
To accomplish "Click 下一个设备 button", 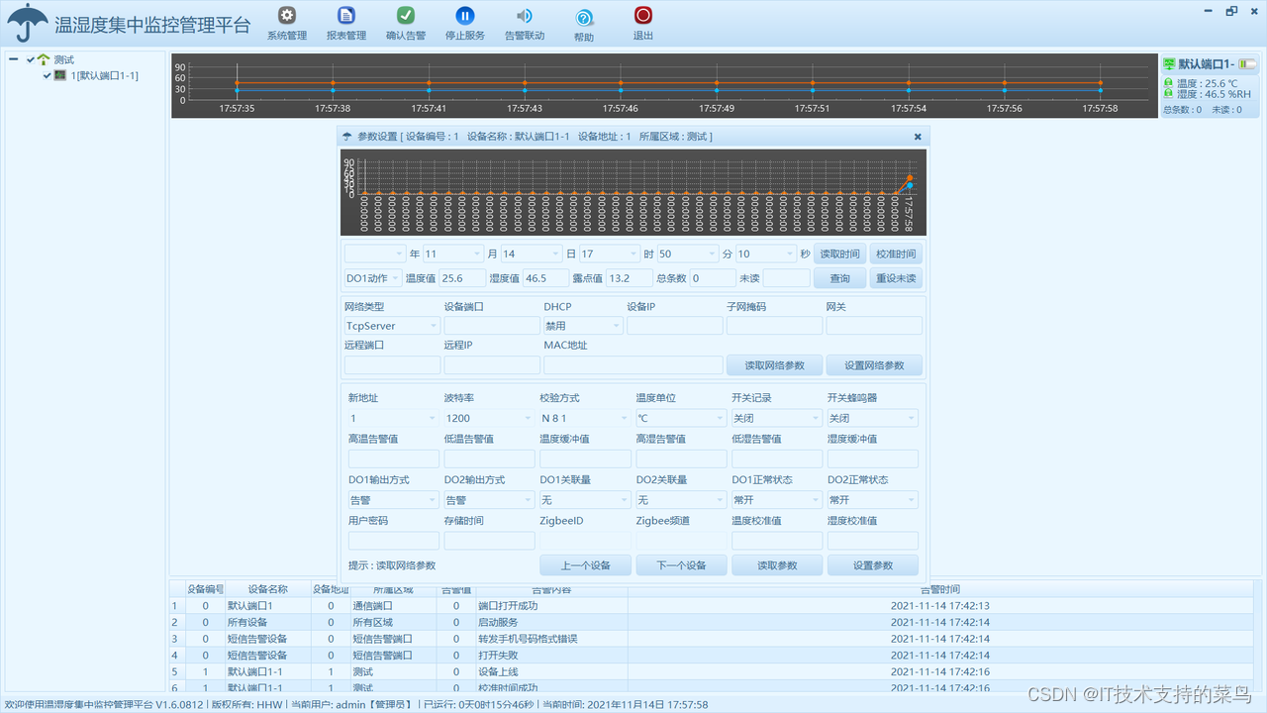I will (x=683, y=565).
